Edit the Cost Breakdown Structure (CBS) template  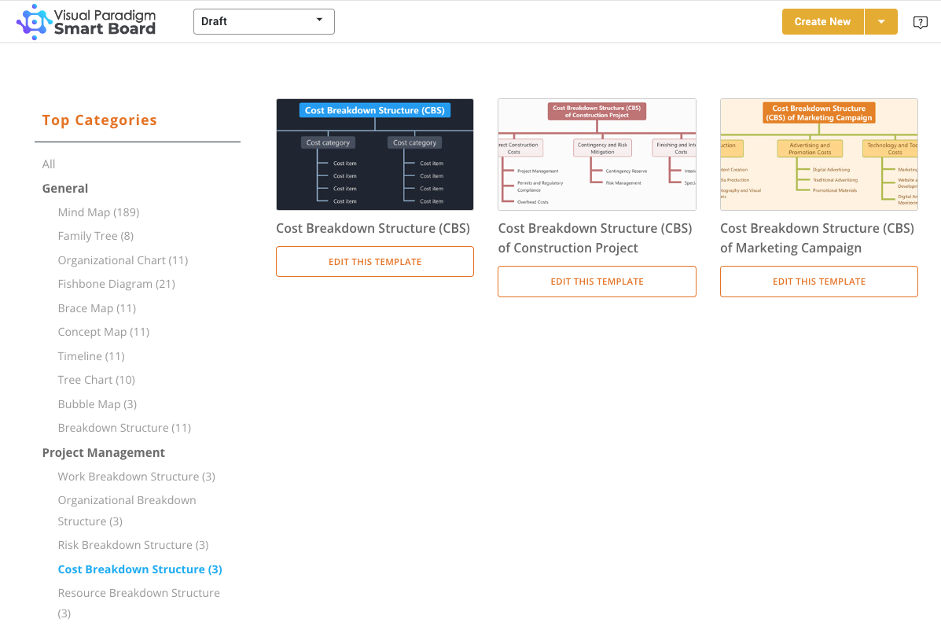click(374, 261)
